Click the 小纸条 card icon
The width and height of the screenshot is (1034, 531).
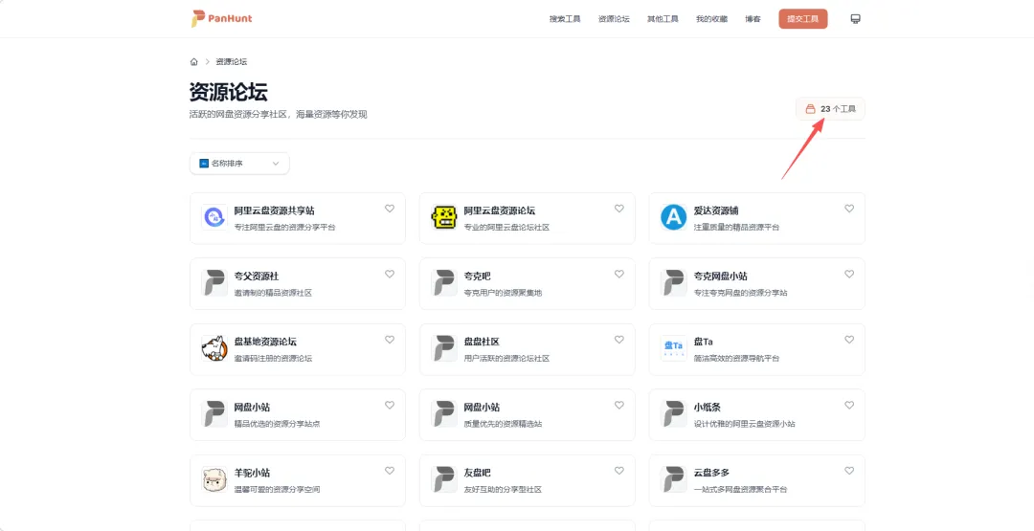coord(673,413)
